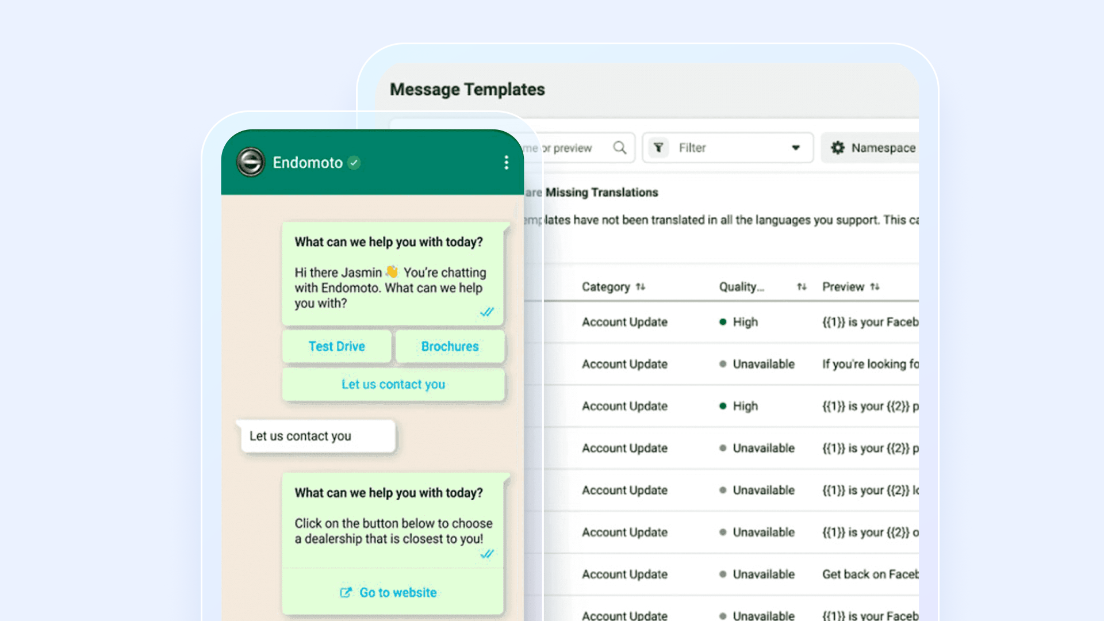The height and width of the screenshot is (621, 1104).
Task: Sort by Preview column arrows
Action: pyautogui.click(x=875, y=286)
